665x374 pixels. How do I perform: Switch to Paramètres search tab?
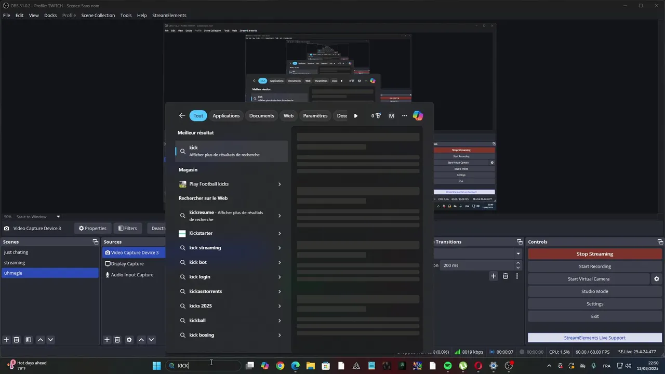point(315,116)
